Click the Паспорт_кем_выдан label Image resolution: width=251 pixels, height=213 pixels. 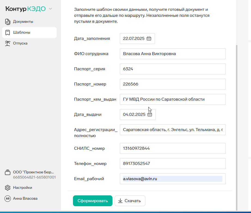[95, 99]
